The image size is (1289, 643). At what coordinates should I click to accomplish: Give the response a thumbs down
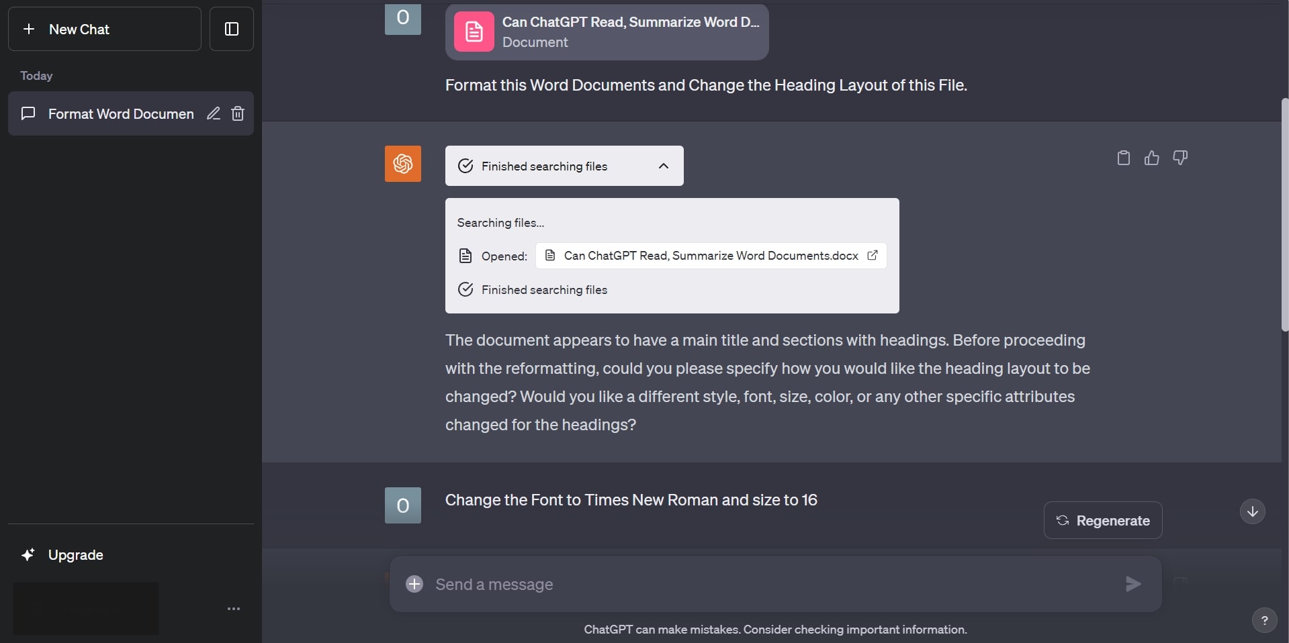(1180, 157)
